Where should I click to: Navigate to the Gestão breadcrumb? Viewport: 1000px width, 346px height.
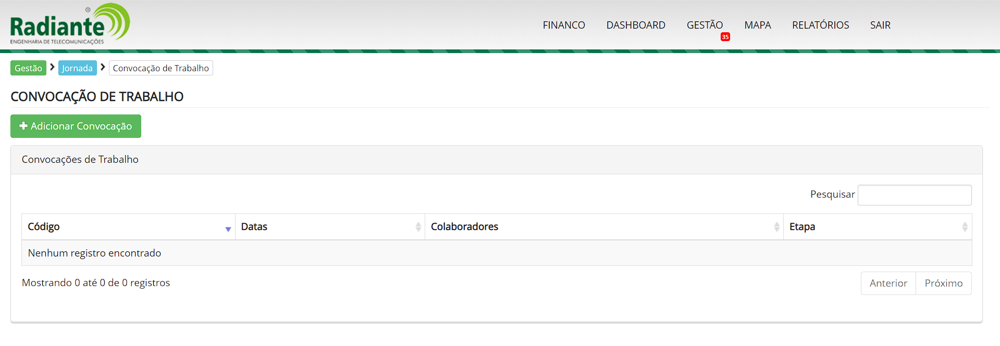[x=28, y=68]
